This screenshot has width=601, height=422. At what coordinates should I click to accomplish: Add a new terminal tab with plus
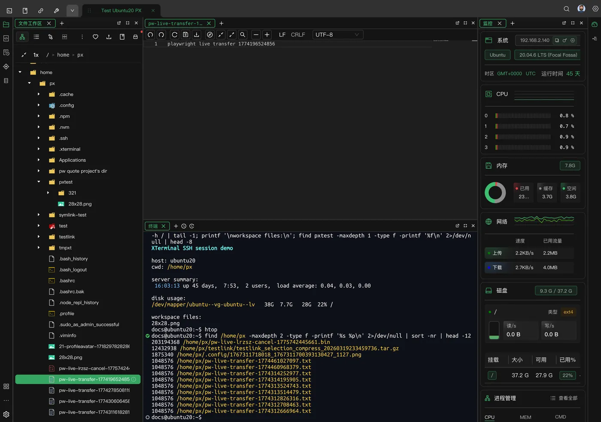tap(176, 226)
